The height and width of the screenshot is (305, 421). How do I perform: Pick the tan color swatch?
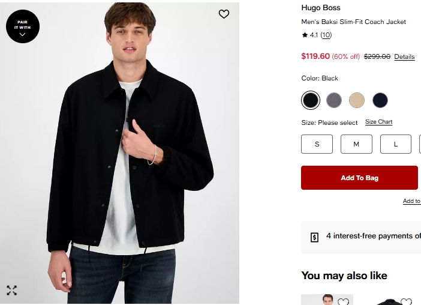(357, 100)
